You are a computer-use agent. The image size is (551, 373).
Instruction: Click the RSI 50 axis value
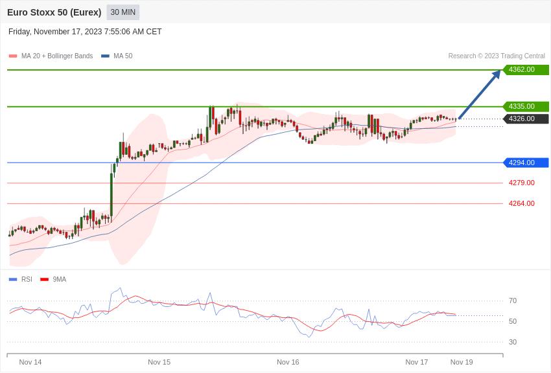point(513,321)
